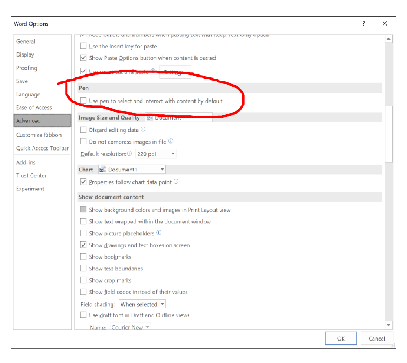Open Image Size and Quality document dropdown

coord(178,118)
